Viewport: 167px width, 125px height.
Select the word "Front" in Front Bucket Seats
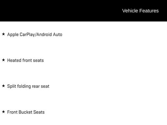tap(12, 112)
